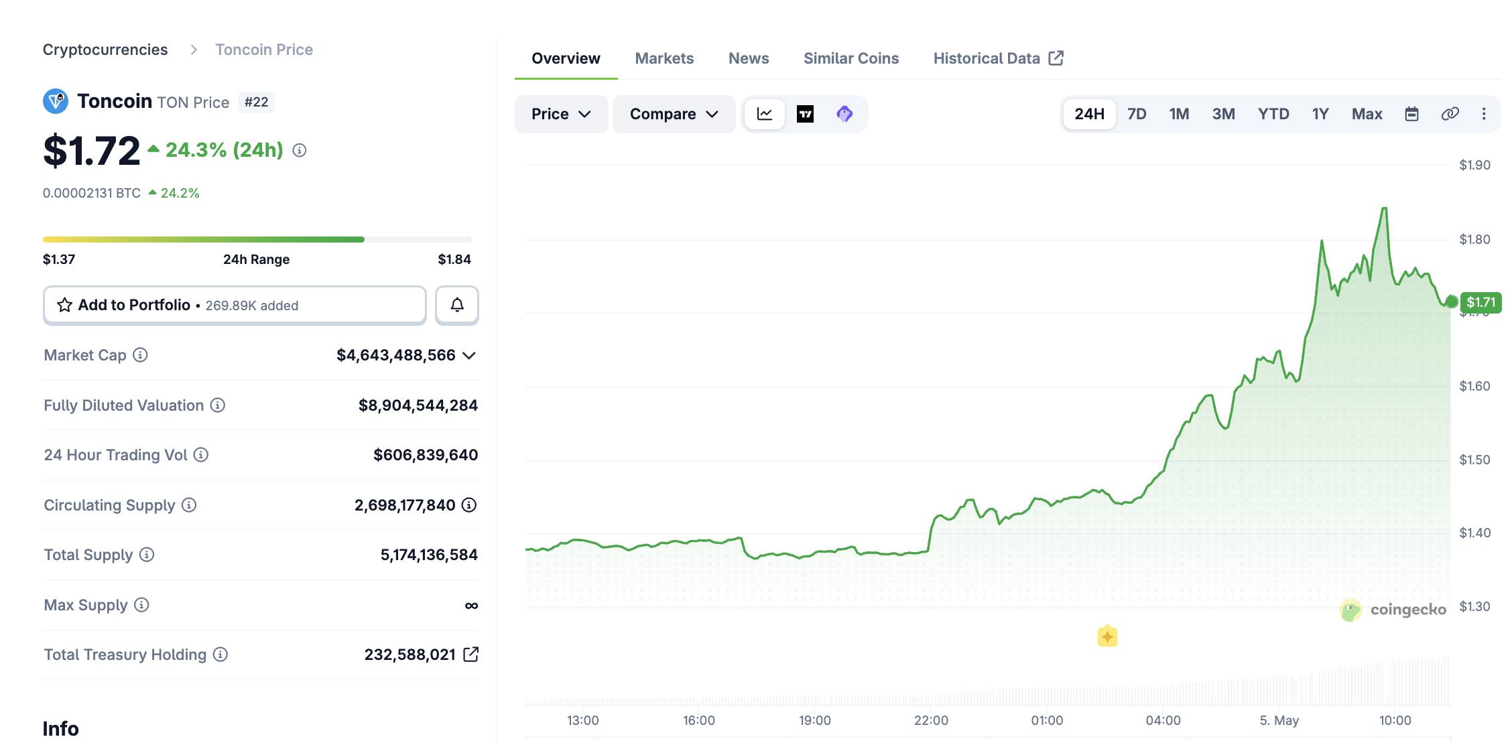Open the Similar Coins tab

[851, 59]
